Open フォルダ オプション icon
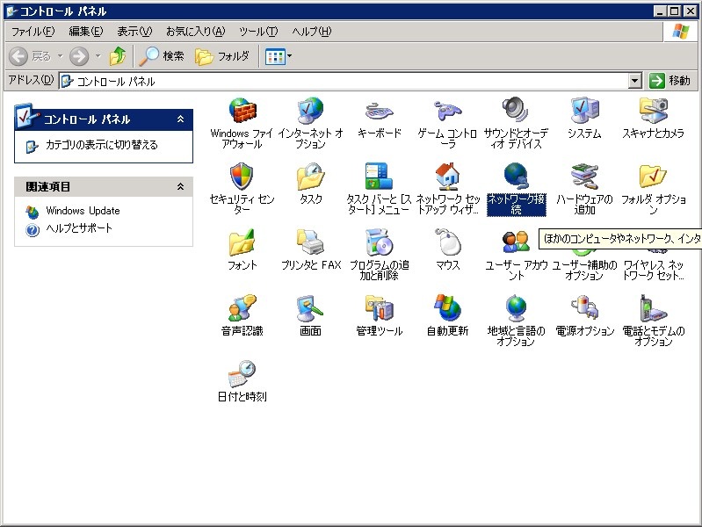The width and height of the screenshot is (702, 527). click(653, 177)
